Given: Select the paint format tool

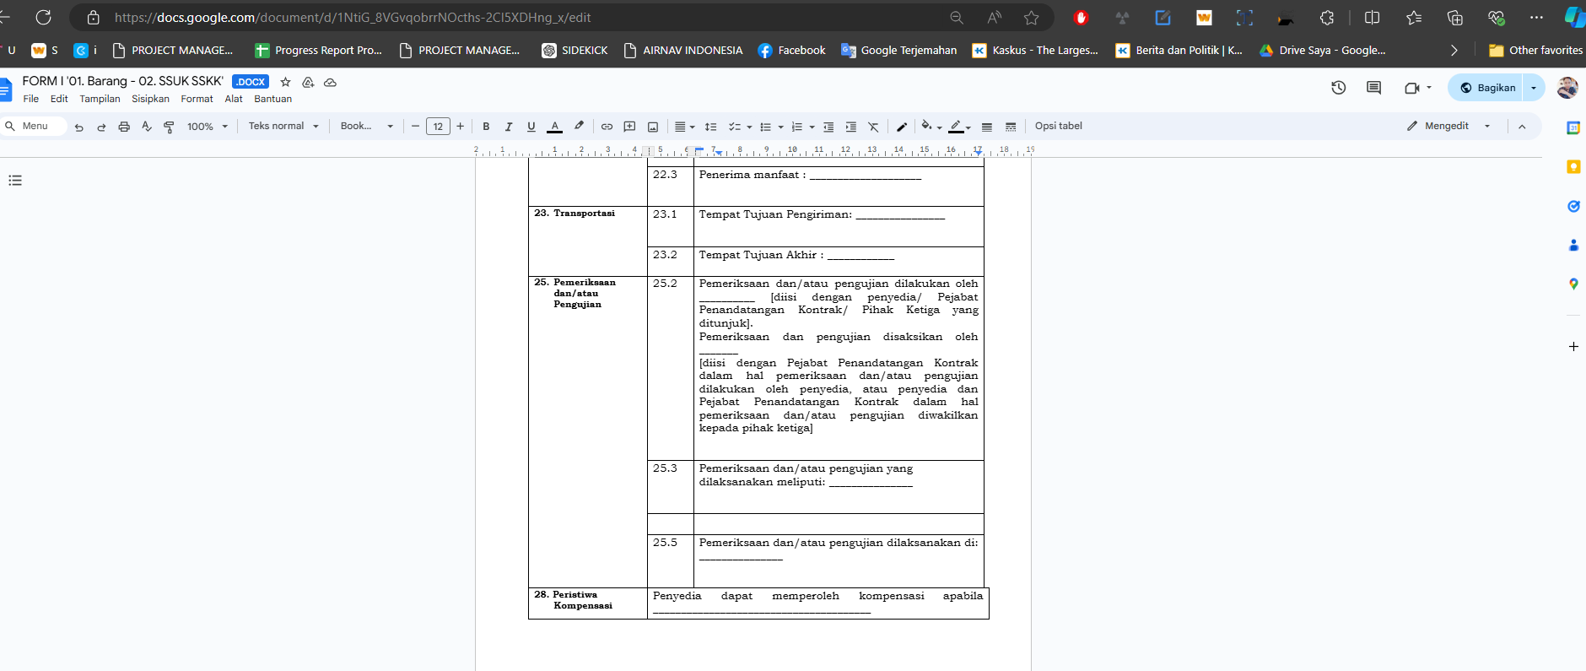Looking at the screenshot, I should coord(169,127).
